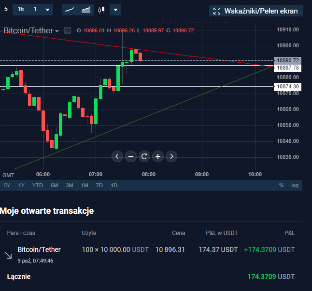Click the GMT timezone label
312x291 pixels.
point(8,175)
